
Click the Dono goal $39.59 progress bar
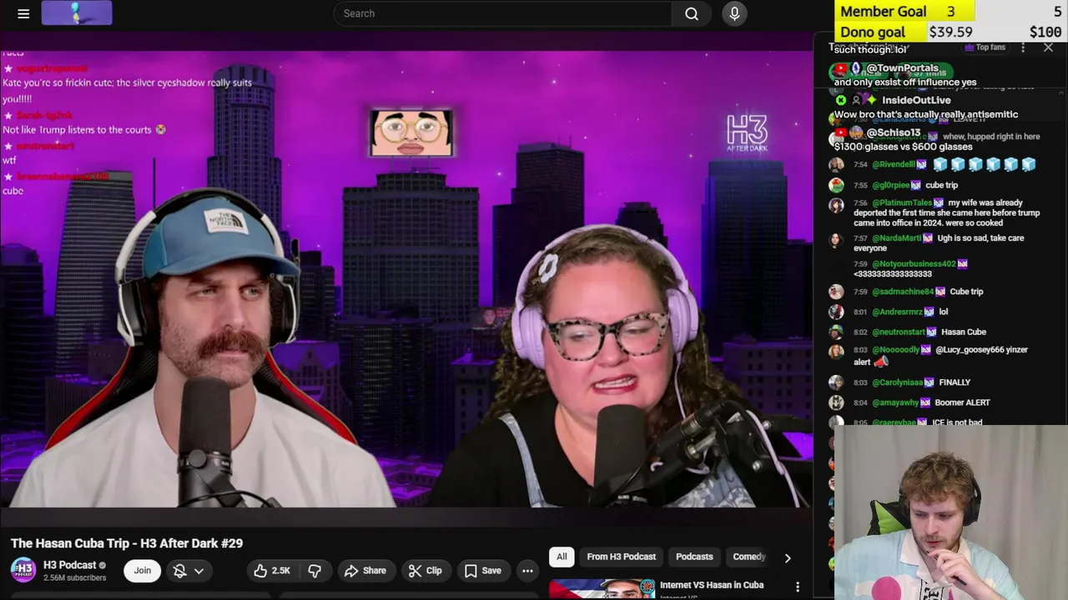[951, 32]
